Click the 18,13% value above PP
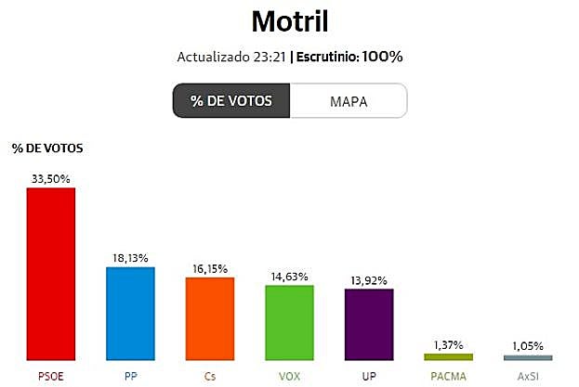The width and height of the screenshot is (579, 387). point(131,257)
